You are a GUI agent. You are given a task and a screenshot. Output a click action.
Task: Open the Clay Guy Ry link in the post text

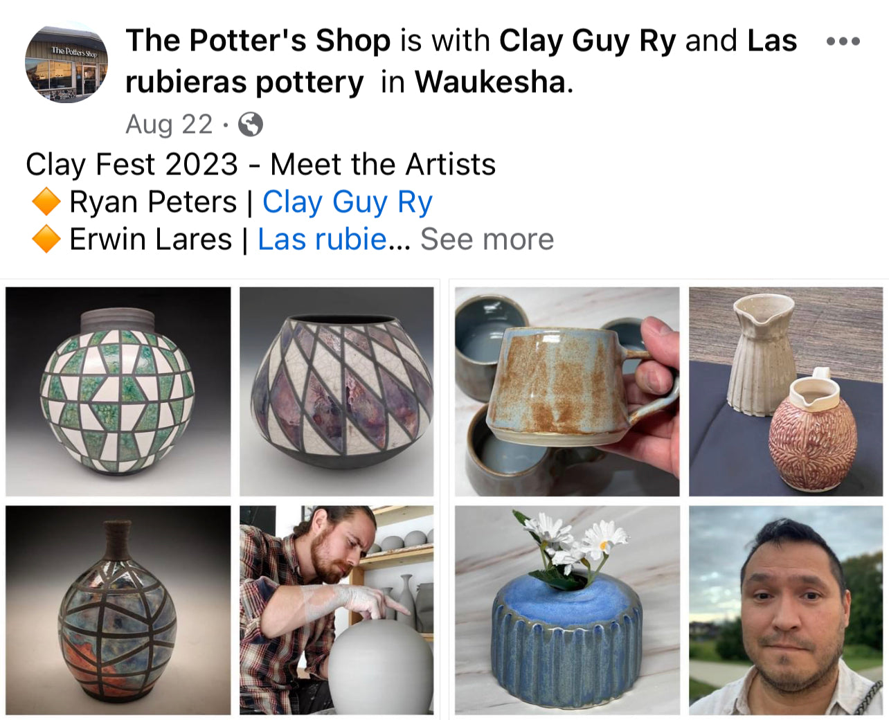[348, 202]
